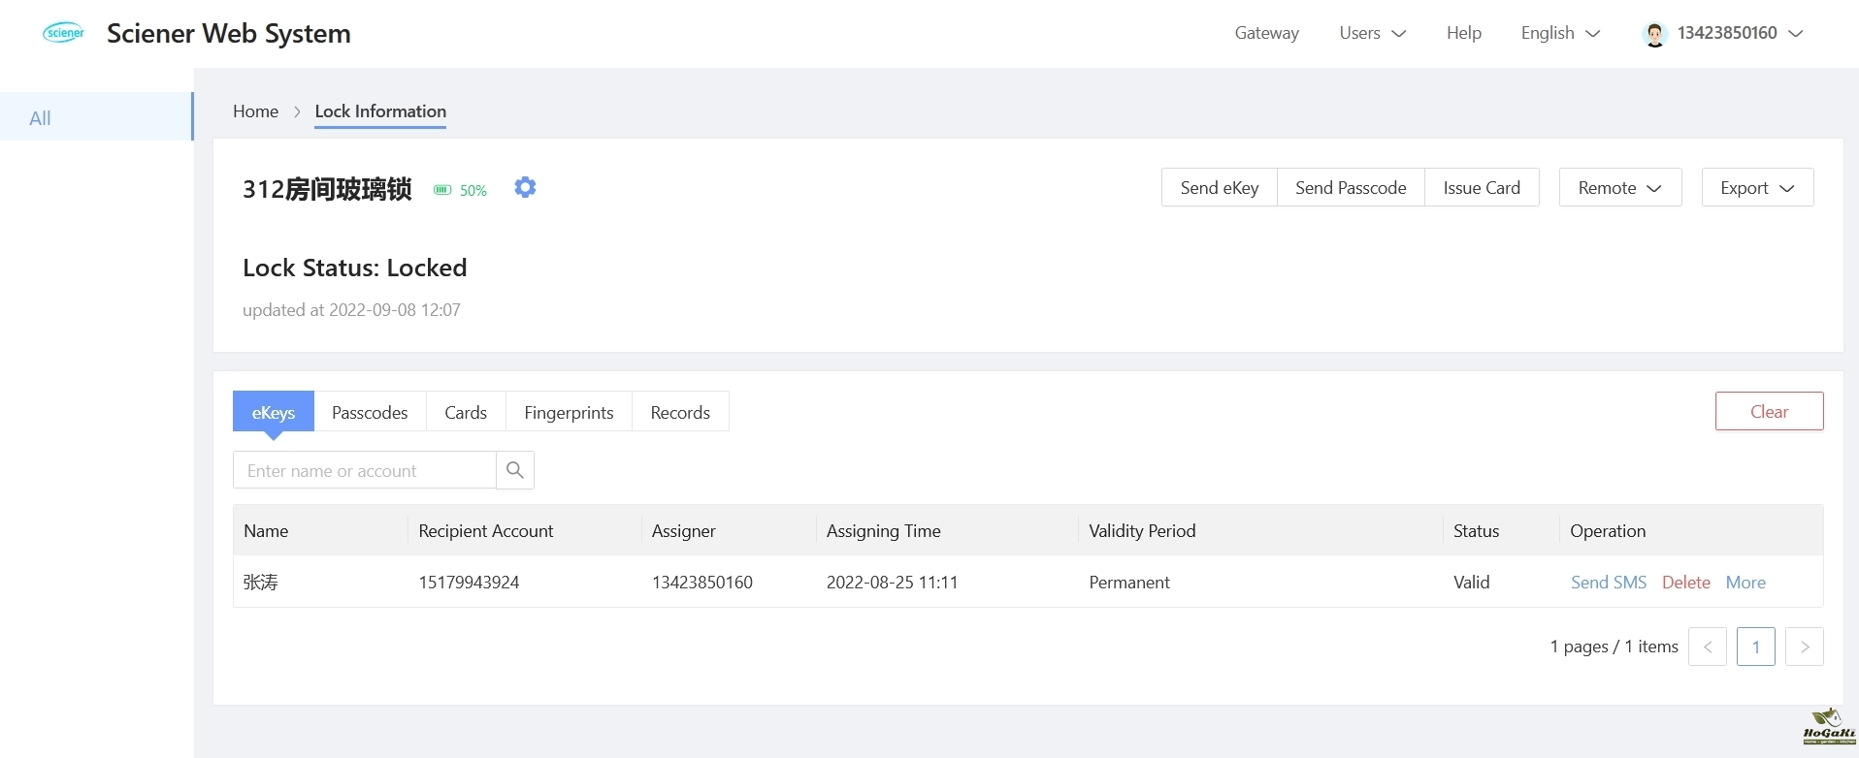
Task: Select the Records tab
Action: pos(680,412)
